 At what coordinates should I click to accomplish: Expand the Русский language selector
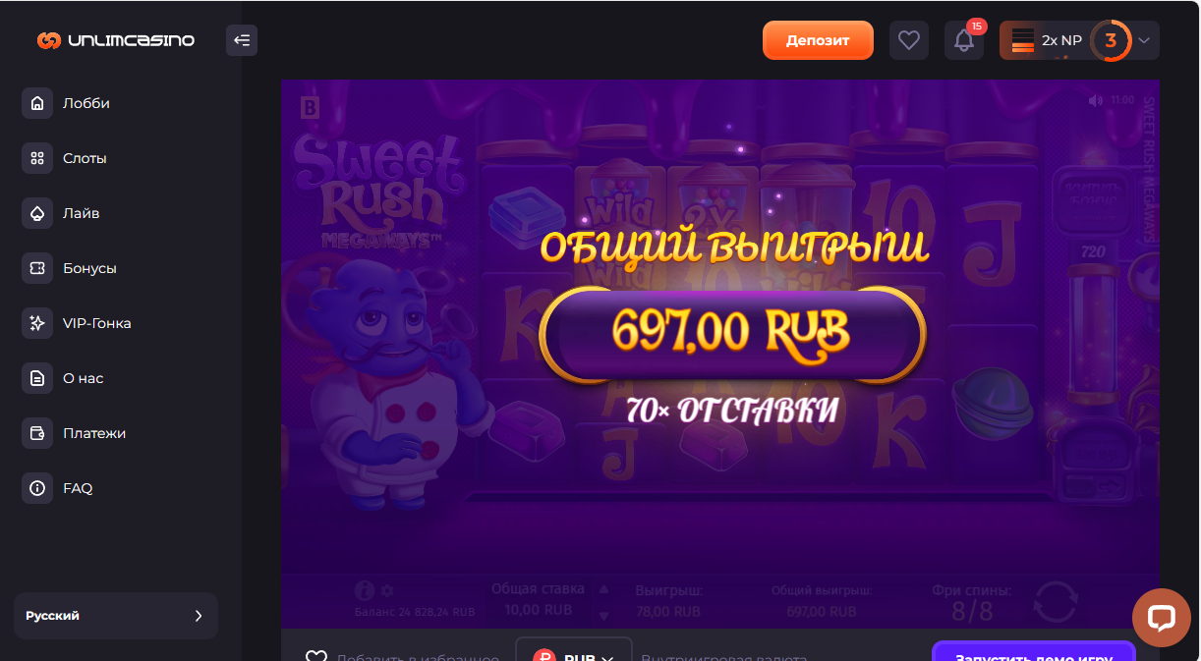tap(116, 616)
